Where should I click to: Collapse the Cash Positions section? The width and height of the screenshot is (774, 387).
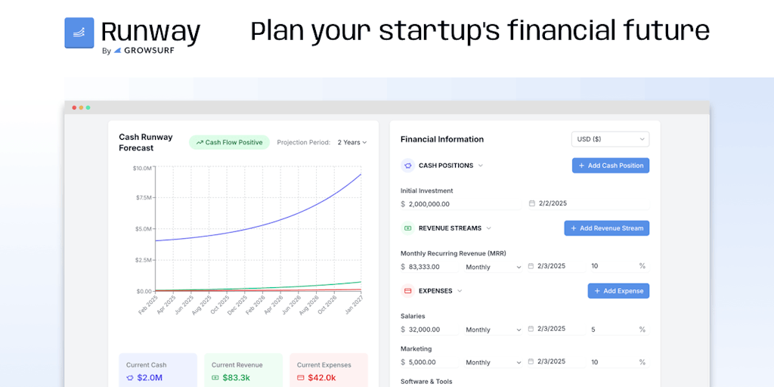(x=481, y=166)
